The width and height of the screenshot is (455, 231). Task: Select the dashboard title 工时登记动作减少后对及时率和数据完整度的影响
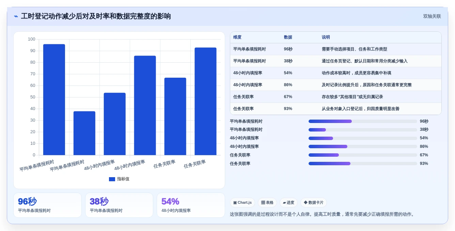coord(96,16)
